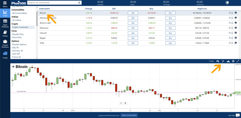Select Italy 40 option
The width and height of the screenshot is (241, 118).
[x=15, y=48]
